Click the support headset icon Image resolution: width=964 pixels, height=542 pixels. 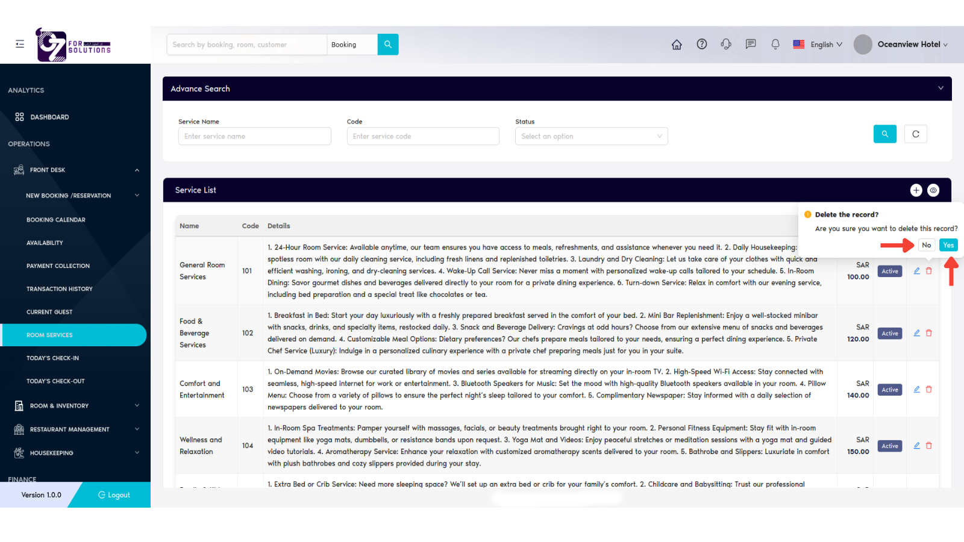click(726, 44)
